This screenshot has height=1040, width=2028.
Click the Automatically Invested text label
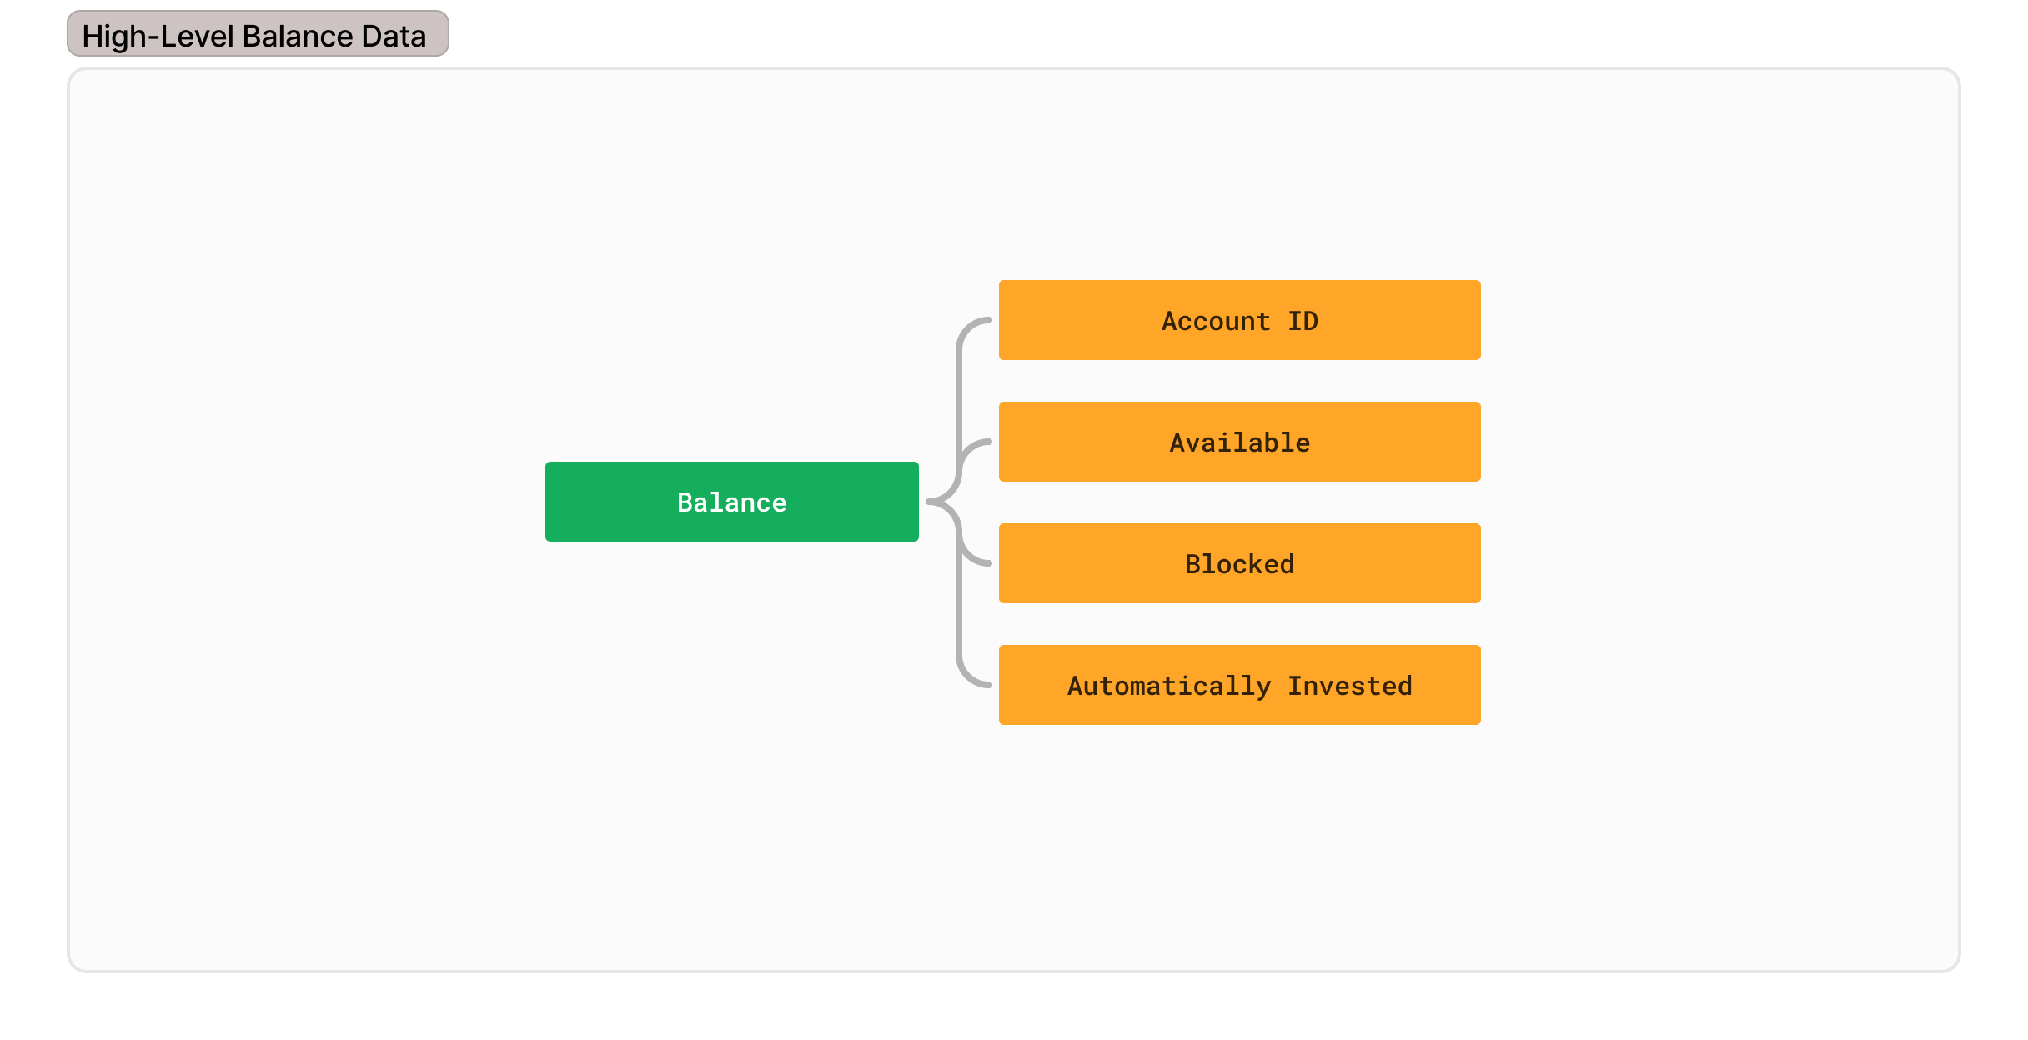(1239, 686)
